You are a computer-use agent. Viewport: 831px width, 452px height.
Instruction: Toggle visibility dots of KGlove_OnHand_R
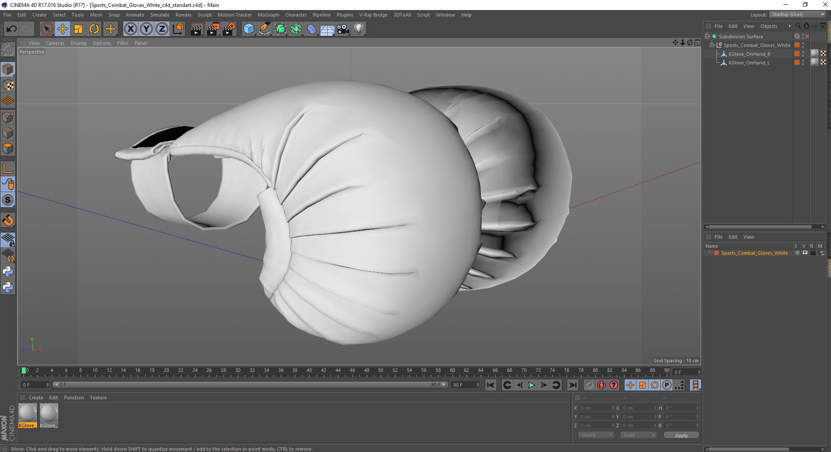pos(803,54)
